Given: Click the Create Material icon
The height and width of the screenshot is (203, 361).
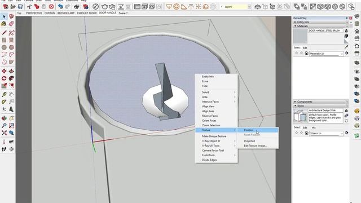Looking at the screenshot, I should pyautogui.click(x=346, y=36).
